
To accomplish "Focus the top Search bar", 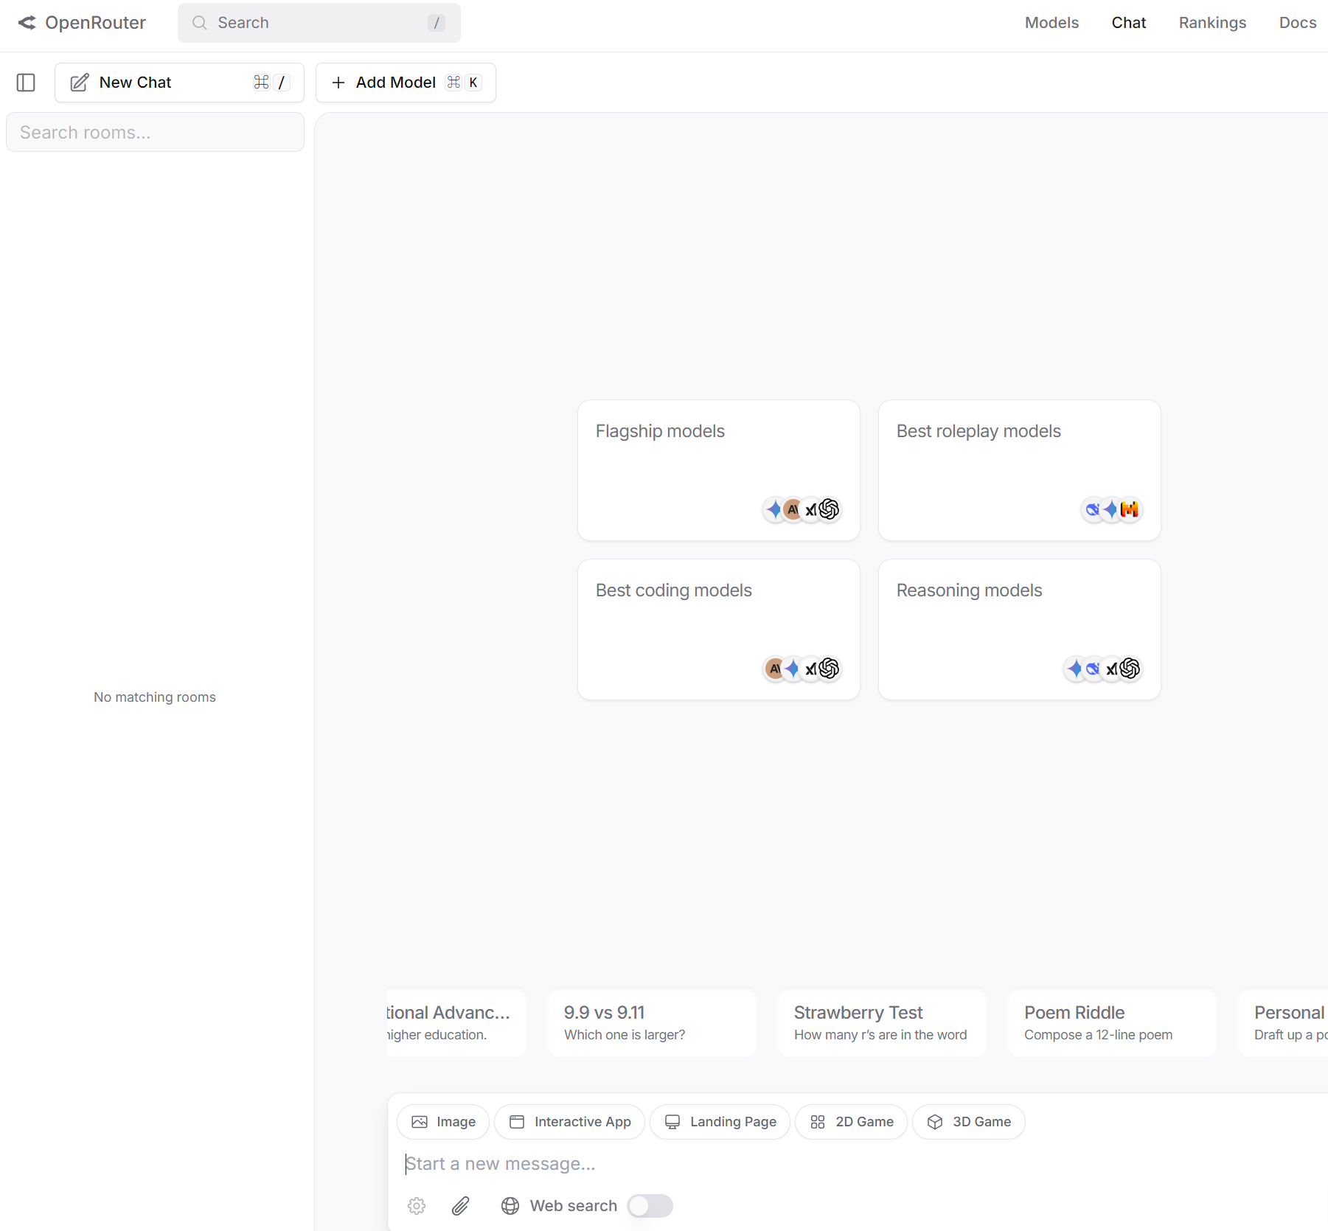I will pyautogui.click(x=319, y=23).
